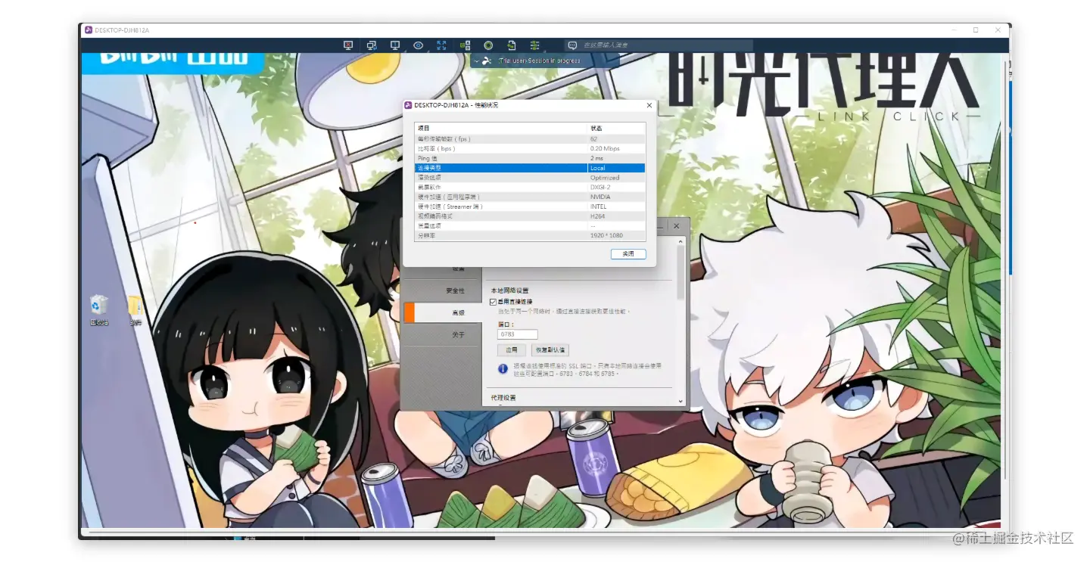This screenshot has width=1090, height=562.
Task: Click the 应用 button
Action: [511, 350]
